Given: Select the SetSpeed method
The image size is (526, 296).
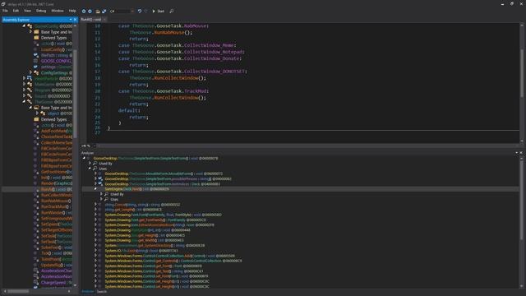Looking at the screenshot, I should [57, 224].
